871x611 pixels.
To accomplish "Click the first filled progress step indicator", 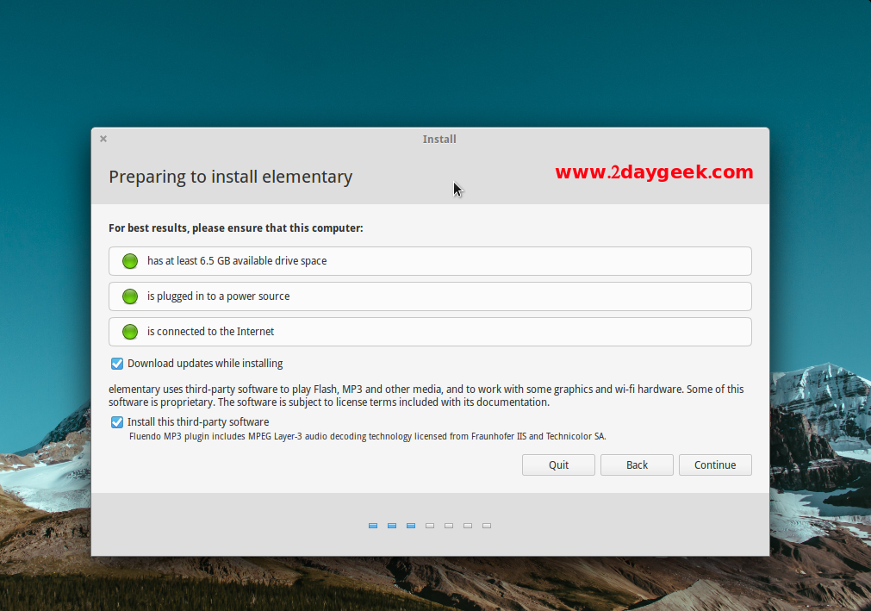I will (x=373, y=526).
